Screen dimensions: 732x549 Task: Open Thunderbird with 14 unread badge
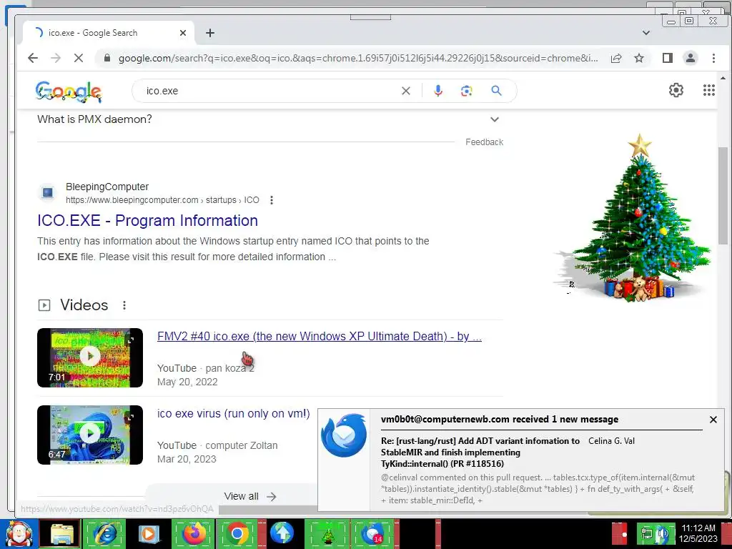tap(372, 534)
